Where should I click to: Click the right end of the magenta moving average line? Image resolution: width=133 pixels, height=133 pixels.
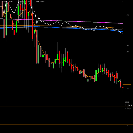pos(122,23)
